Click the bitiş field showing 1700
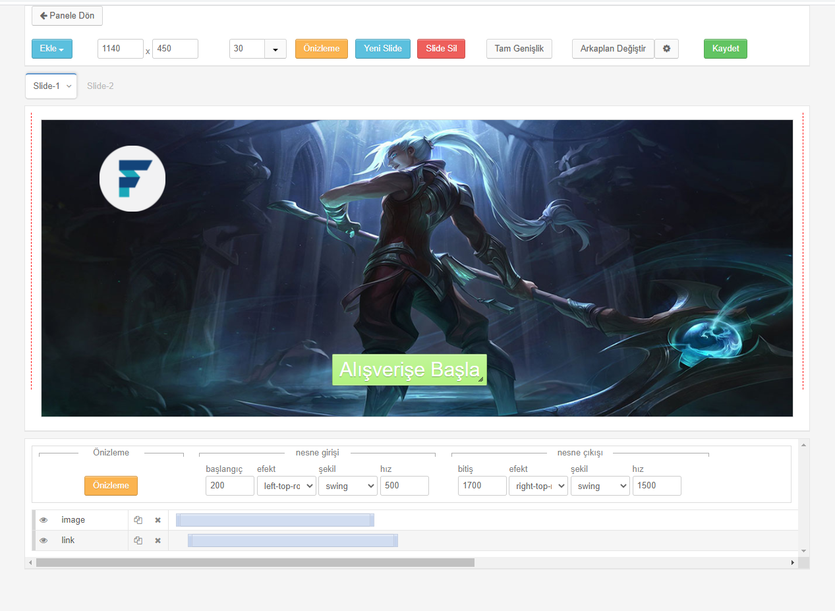 pyautogui.click(x=482, y=486)
